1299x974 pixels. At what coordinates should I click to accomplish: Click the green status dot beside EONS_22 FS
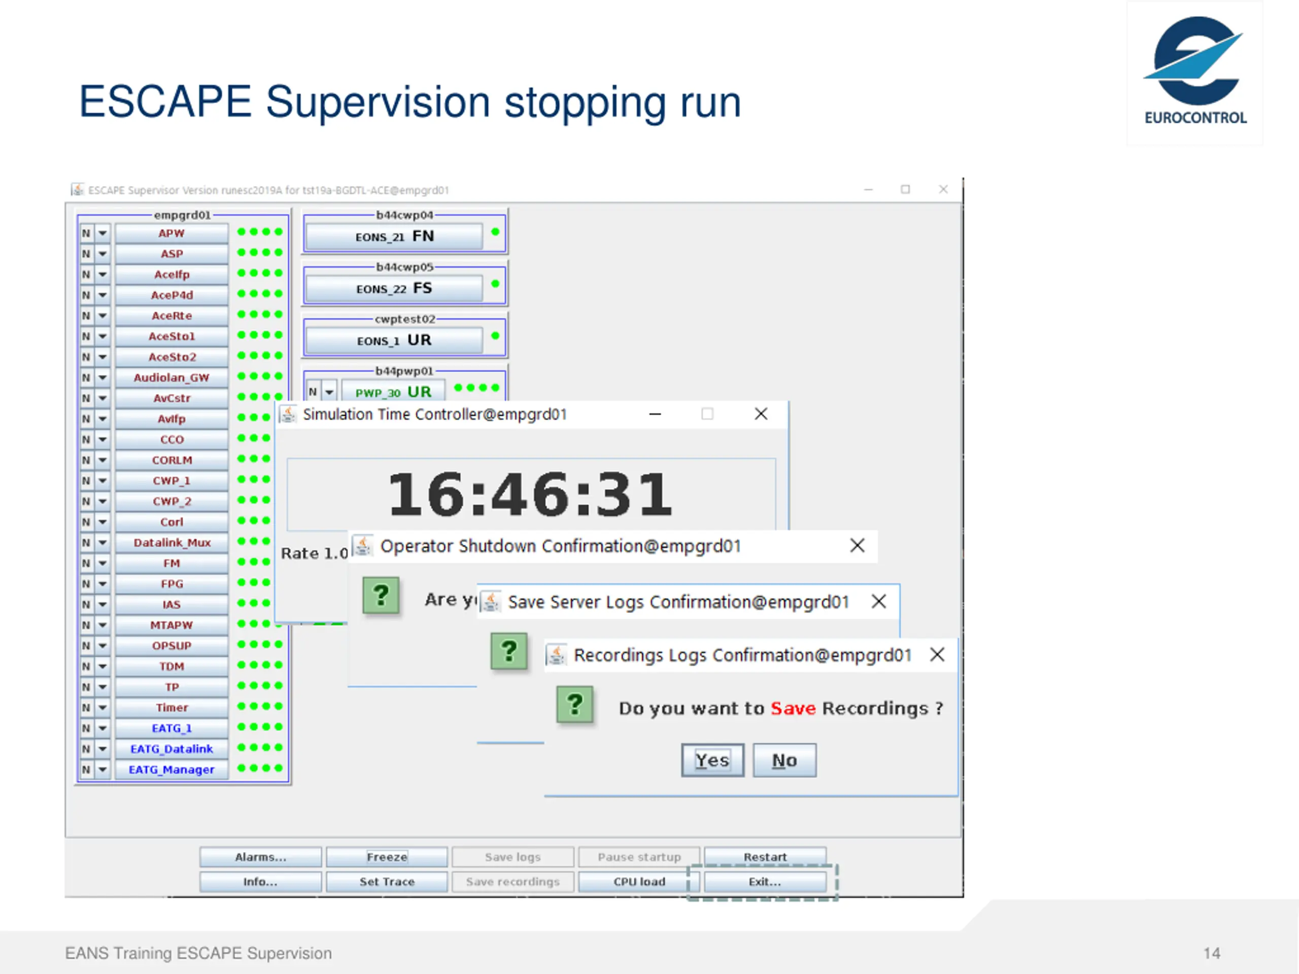click(x=495, y=284)
